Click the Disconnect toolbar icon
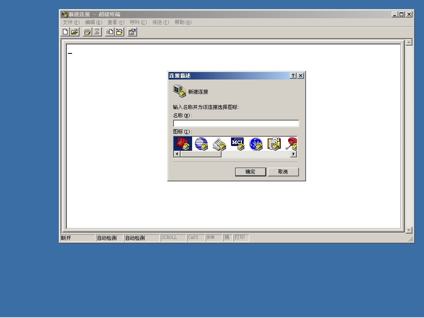Screen dimensions: 424x318 click(97, 32)
